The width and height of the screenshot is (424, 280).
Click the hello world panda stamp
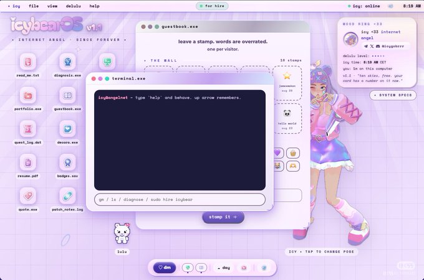(x=287, y=119)
